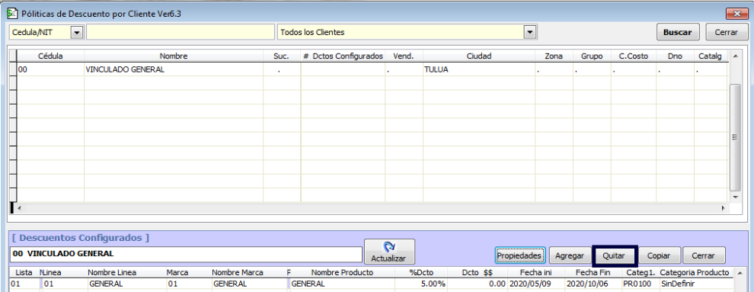Click the Dno column header
This screenshot has width=754, height=292.
point(675,56)
